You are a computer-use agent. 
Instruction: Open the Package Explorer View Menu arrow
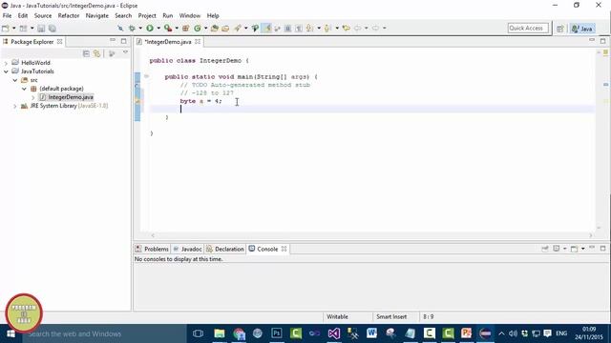(x=125, y=52)
